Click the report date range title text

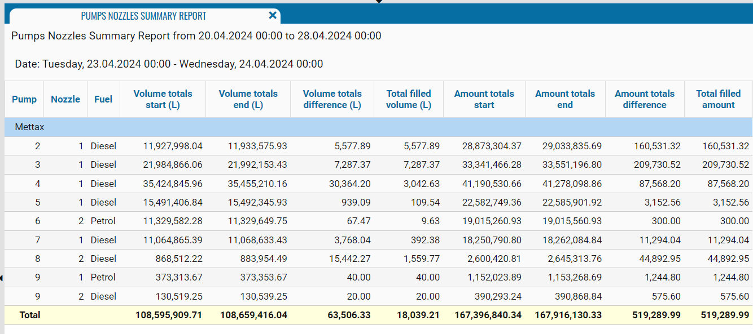(x=196, y=36)
